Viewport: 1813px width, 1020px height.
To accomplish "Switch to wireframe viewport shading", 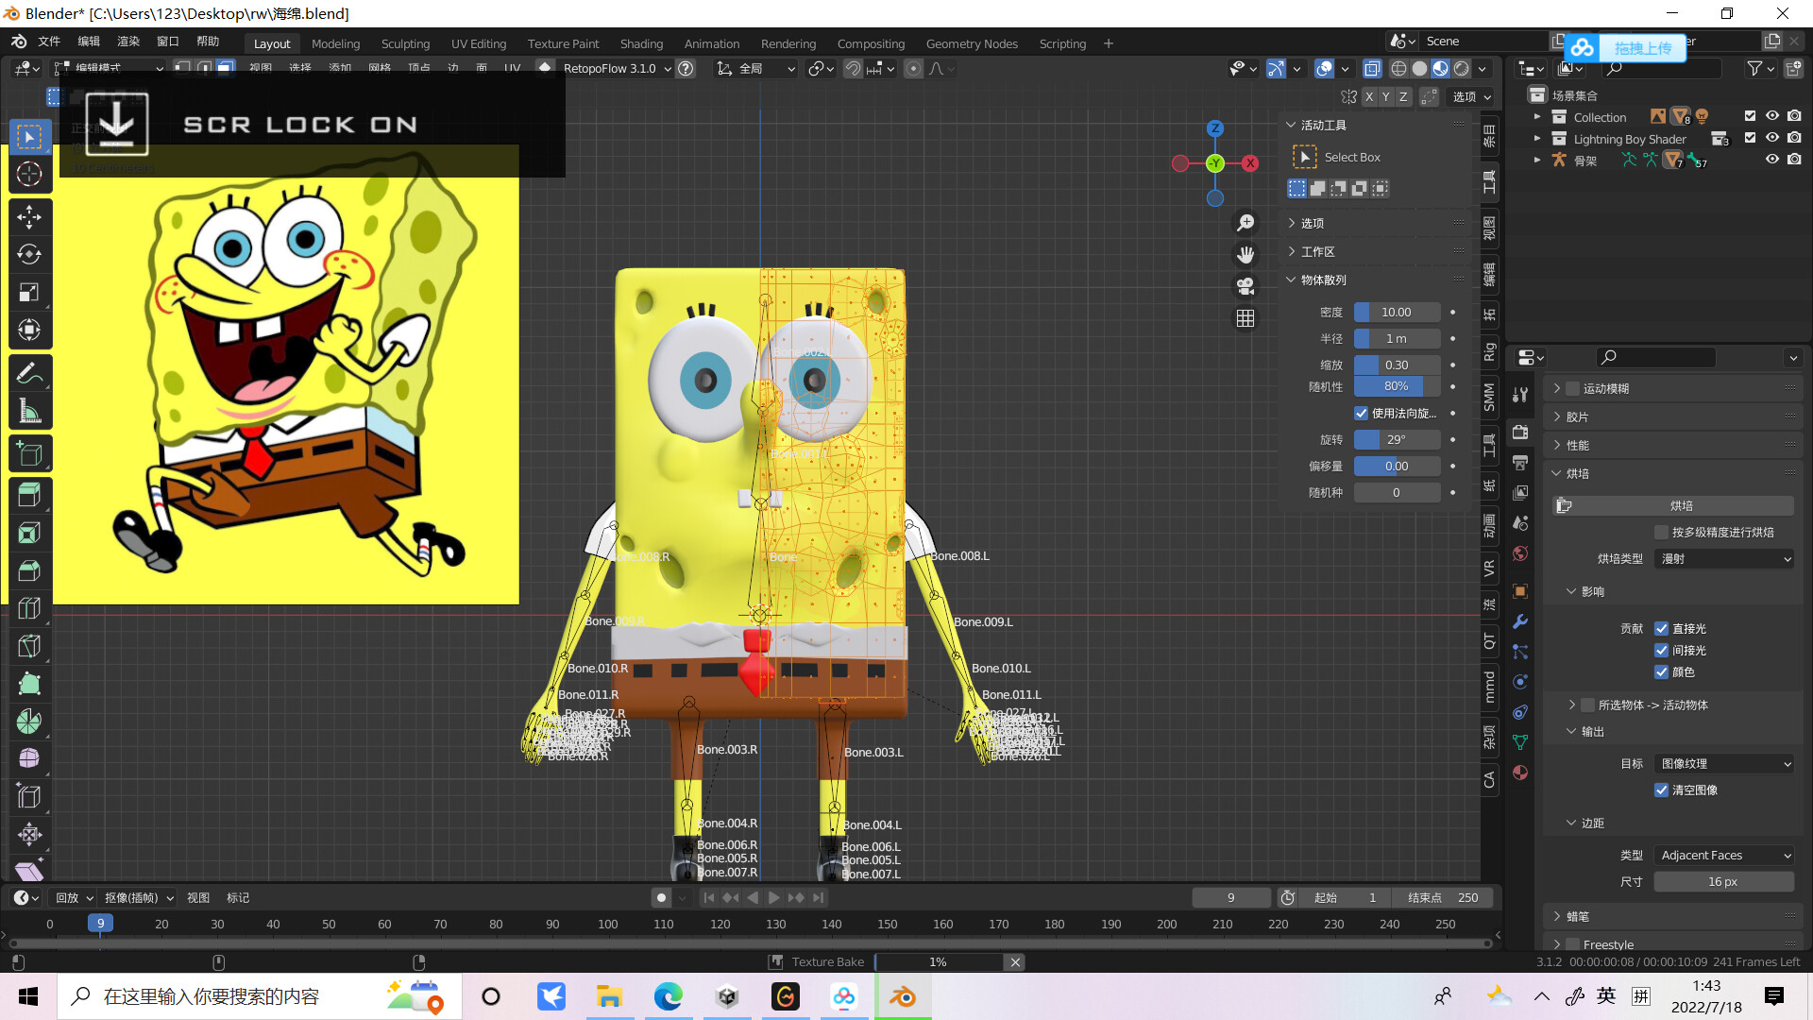I will 1398,69.
